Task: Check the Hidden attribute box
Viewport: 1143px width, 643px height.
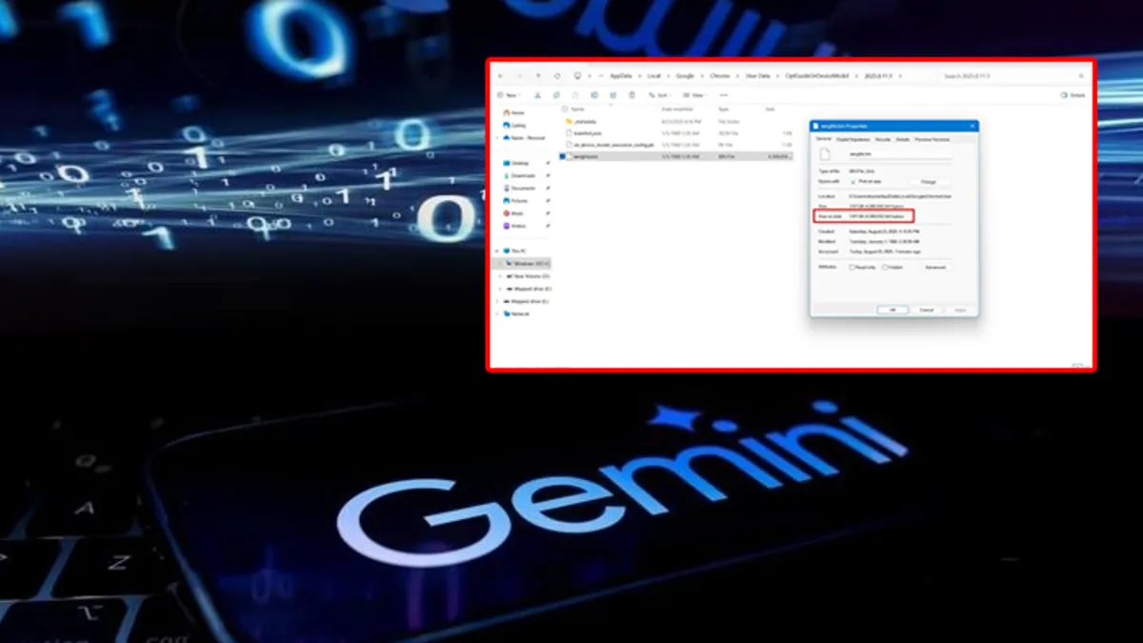Action: click(885, 268)
